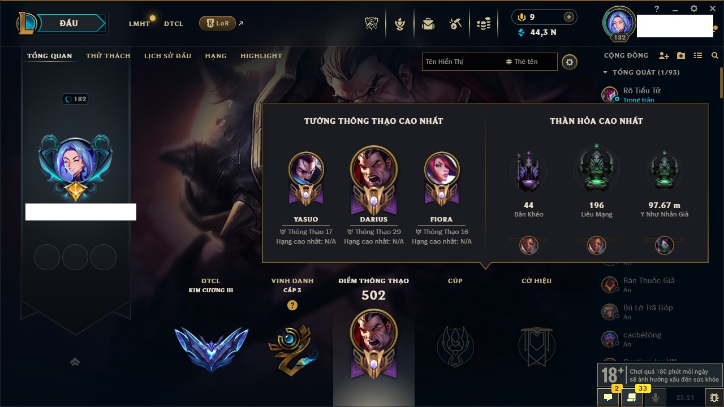Screen dimensions: 724x407
Task: Open the friend list view options icon
Action: [x=698, y=55]
